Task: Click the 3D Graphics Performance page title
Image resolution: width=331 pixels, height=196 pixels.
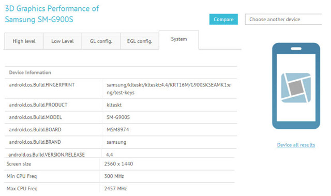Action: (52, 14)
